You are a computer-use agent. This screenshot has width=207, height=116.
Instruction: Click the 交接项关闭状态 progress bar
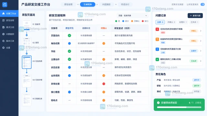[x=179, y=107]
